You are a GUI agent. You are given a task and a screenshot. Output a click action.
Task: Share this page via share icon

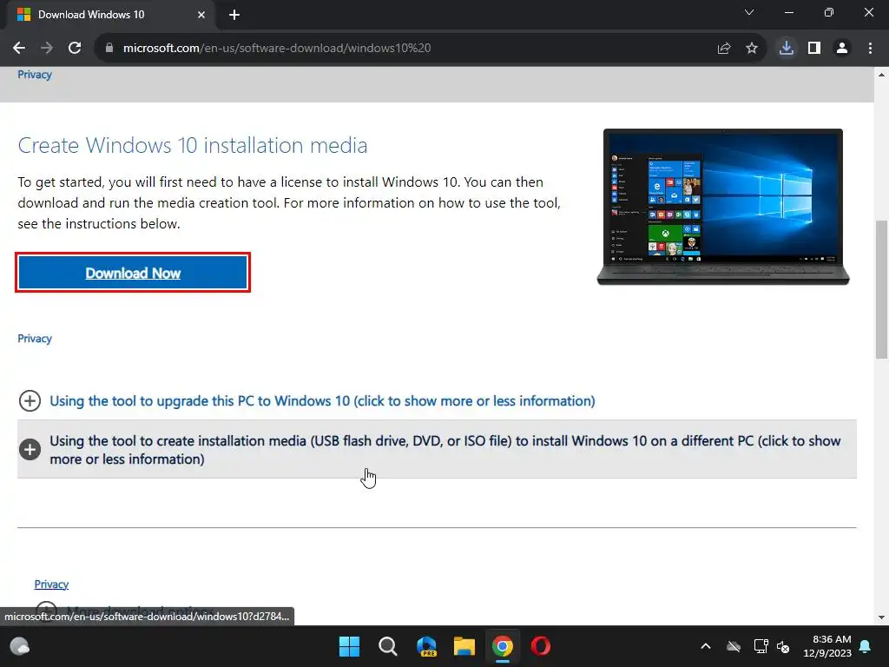(724, 49)
